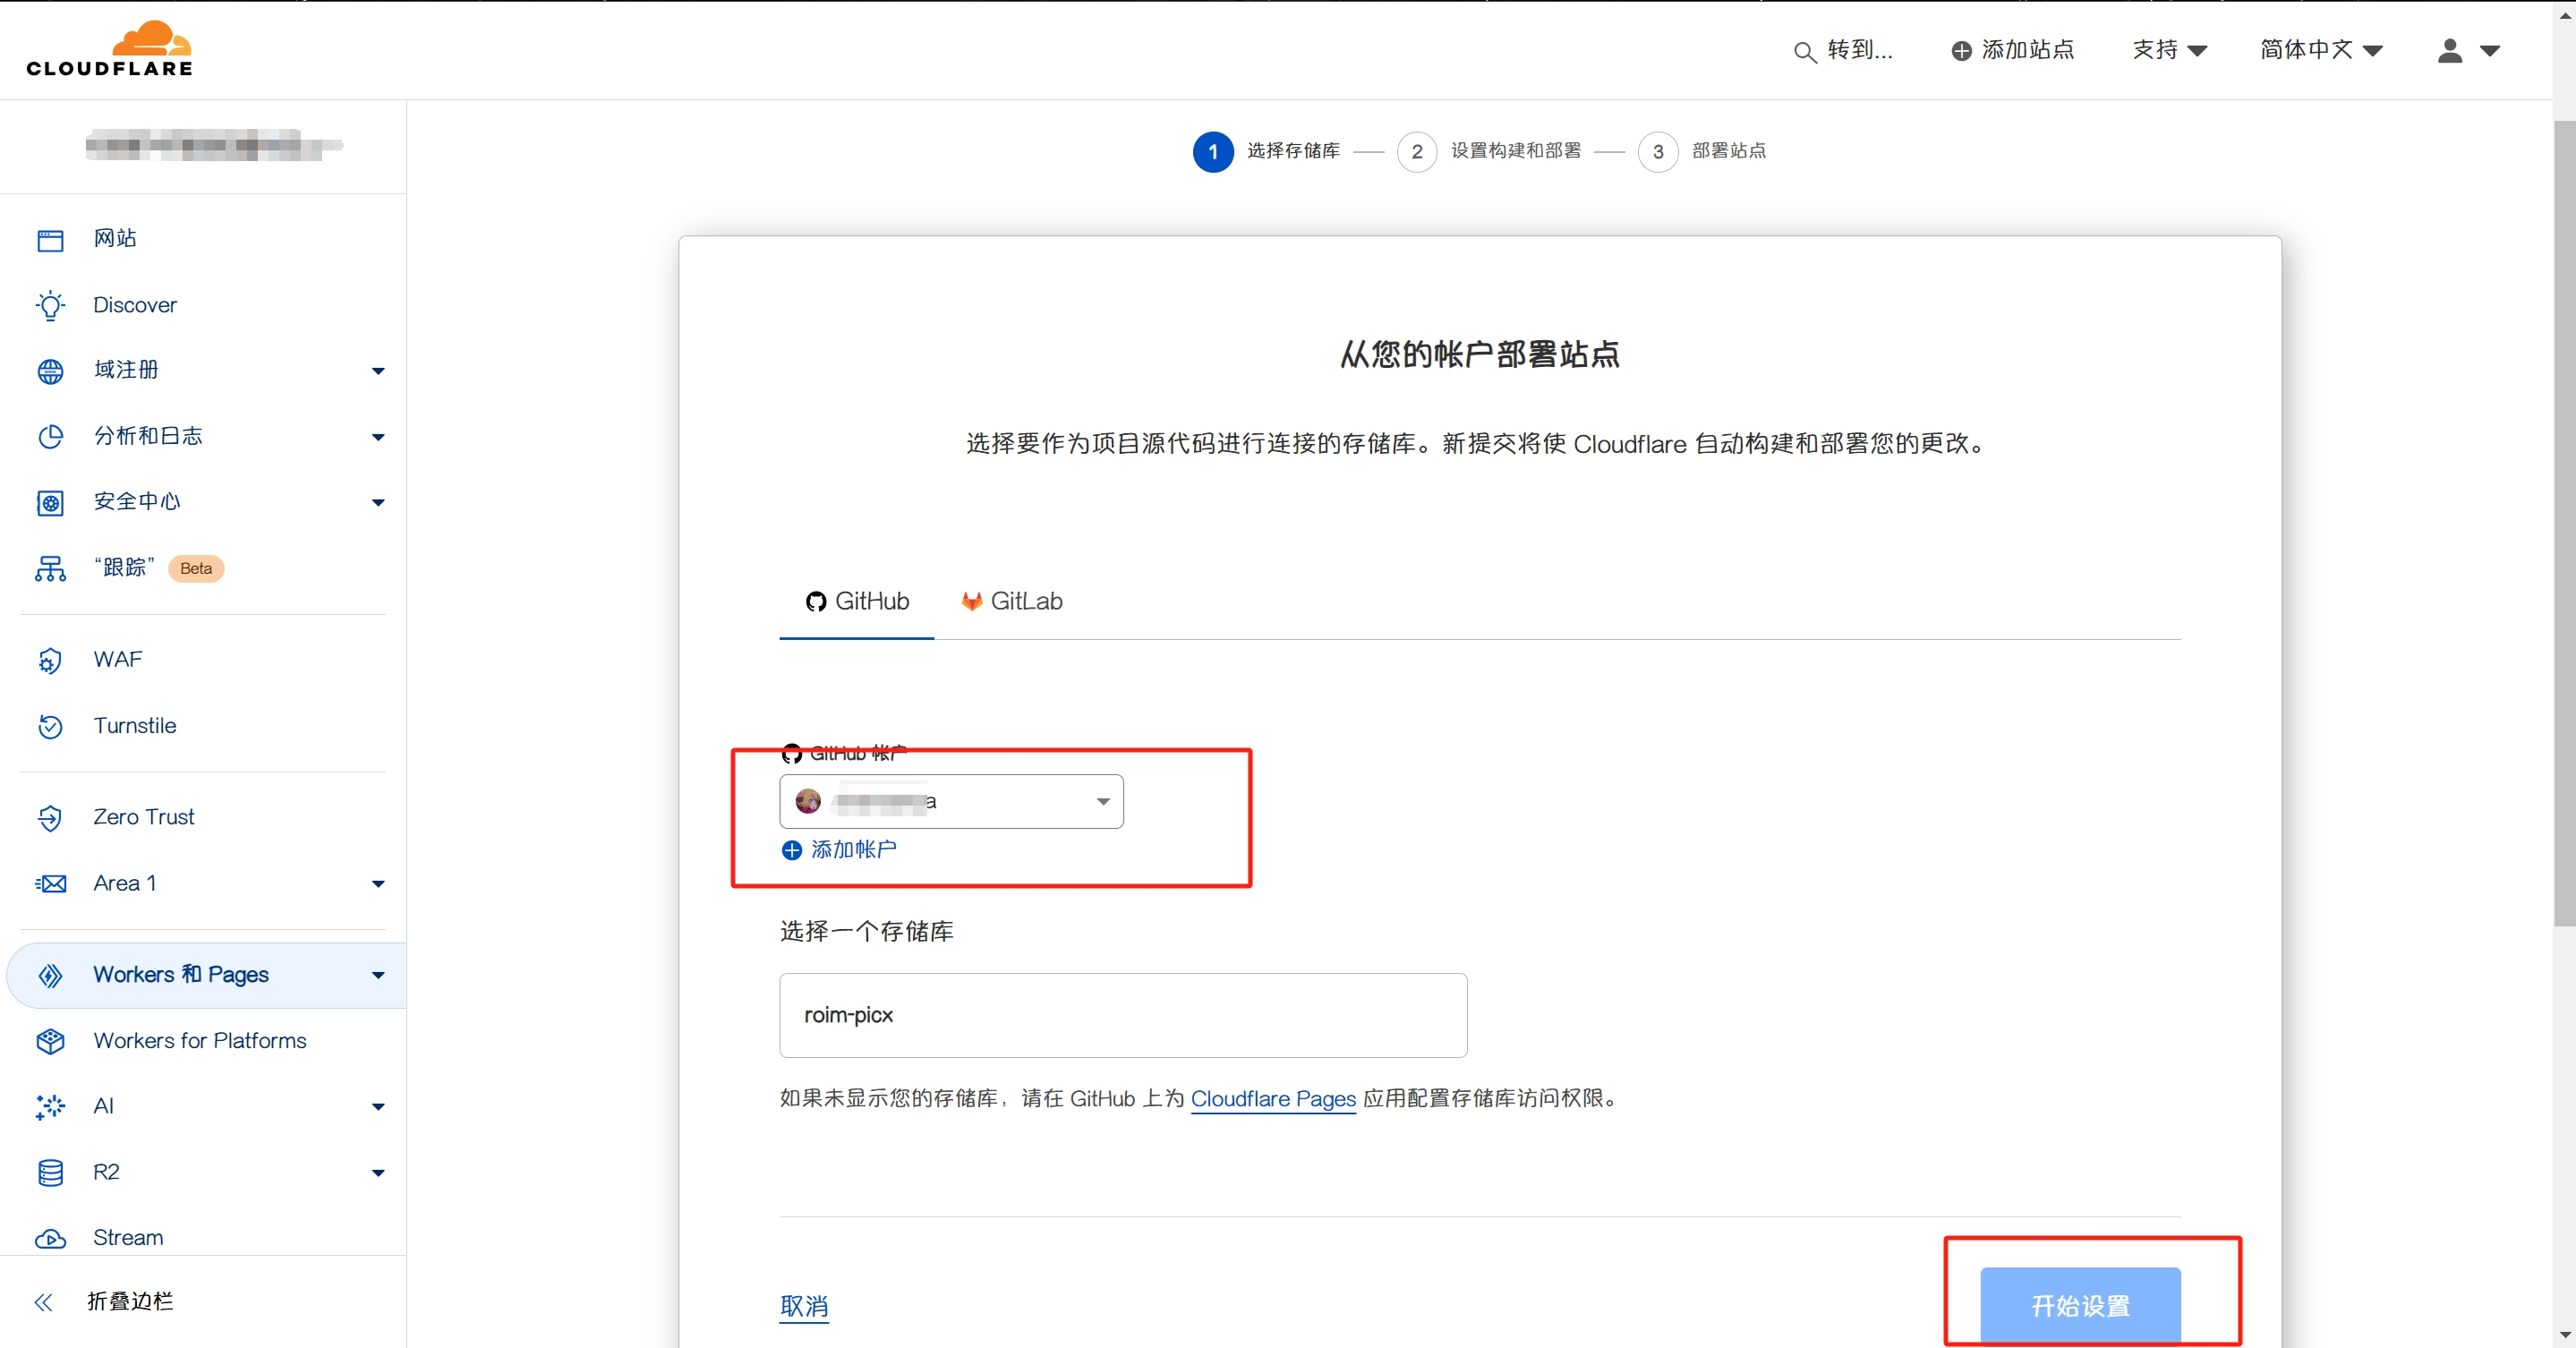Viewport: 2576px width, 1348px height.
Task: Open the user profile icon
Action: click(x=2449, y=50)
